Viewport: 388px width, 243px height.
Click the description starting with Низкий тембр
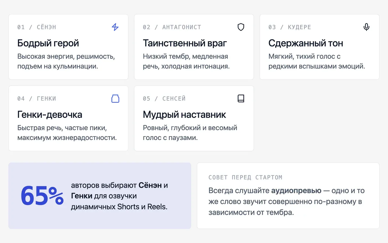(186, 61)
